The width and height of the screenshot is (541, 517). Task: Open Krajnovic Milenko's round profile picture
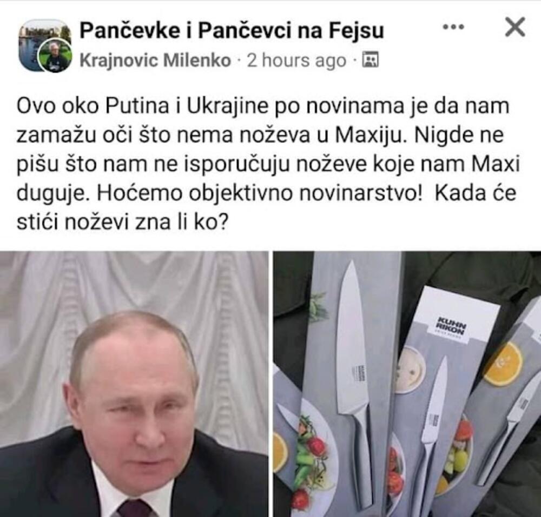pos(55,56)
